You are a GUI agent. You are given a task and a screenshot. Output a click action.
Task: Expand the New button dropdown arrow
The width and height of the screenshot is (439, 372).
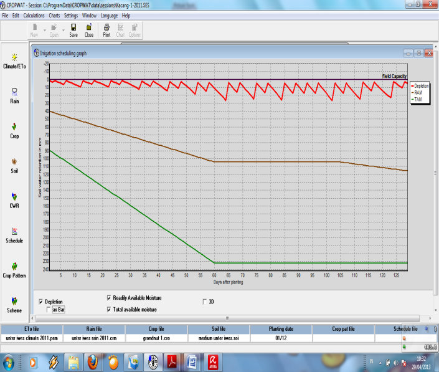[45, 29]
